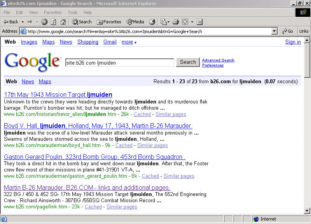Switch to News in the results bar
The height and width of the screenshot is (224, 311).
pos(28,82)
